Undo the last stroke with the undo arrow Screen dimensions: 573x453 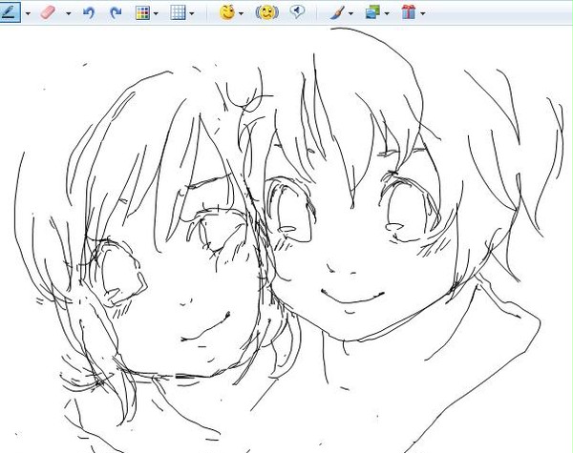[x=89, y=13]
